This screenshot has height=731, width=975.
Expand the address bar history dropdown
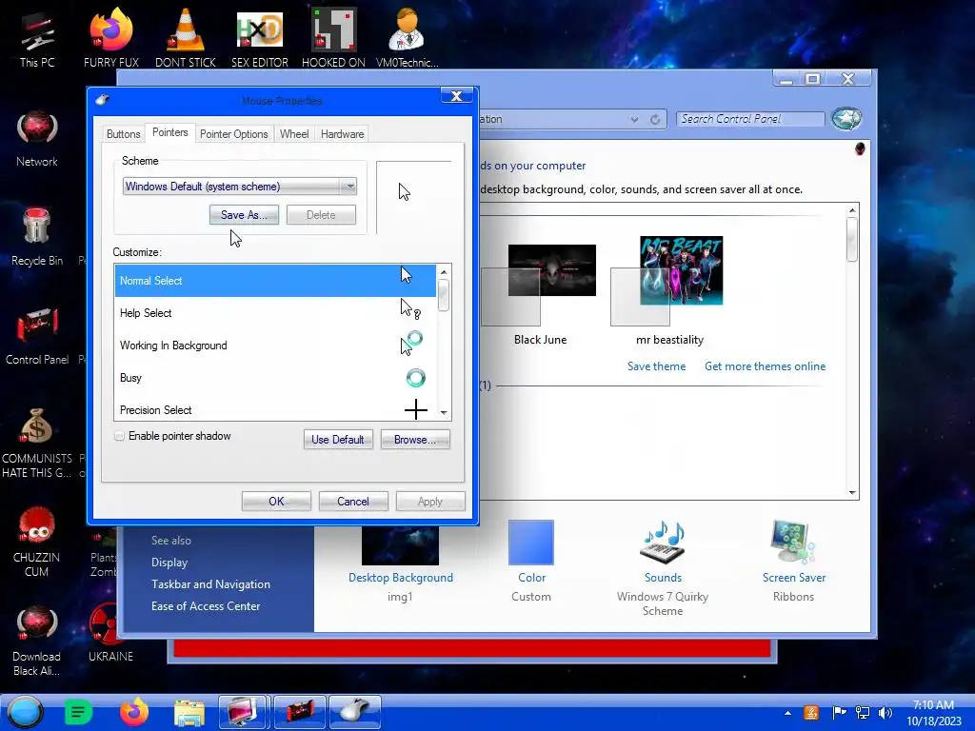click(634, 119)
